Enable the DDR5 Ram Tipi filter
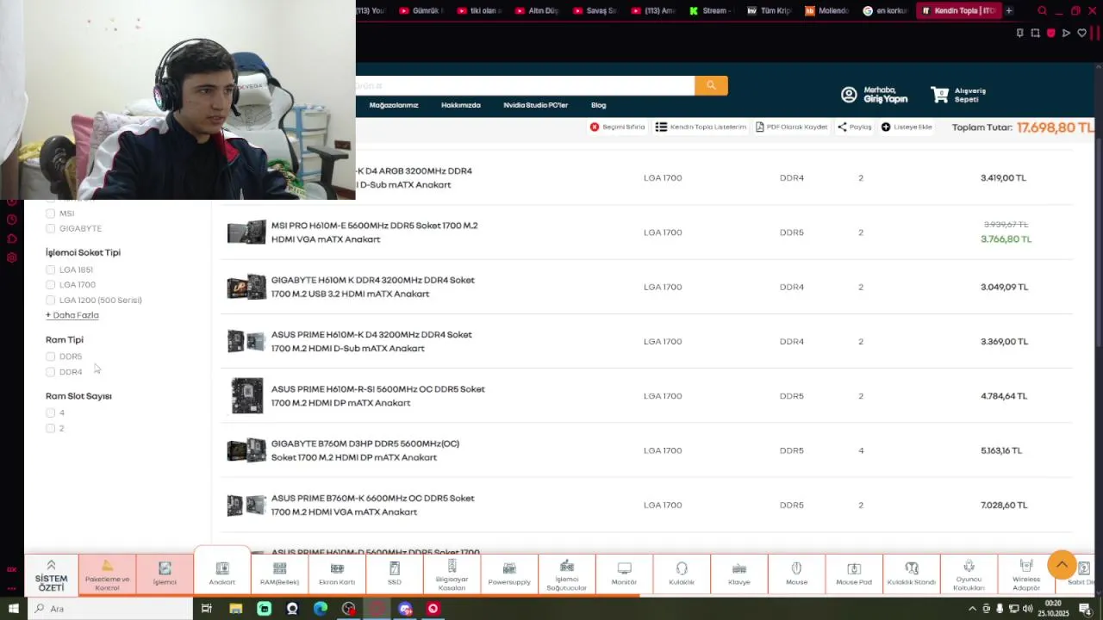 click(50, 356)
